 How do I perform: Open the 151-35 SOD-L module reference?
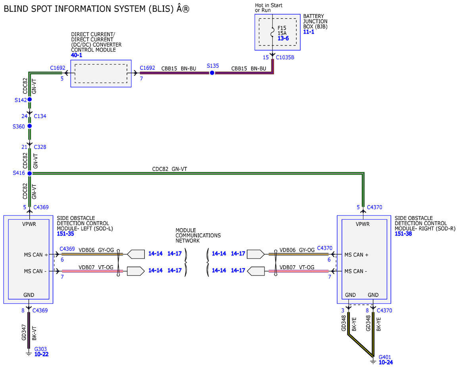tap(65, 234)
